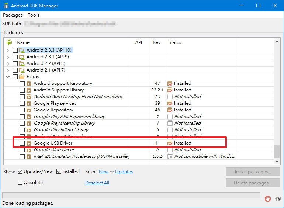
Task: Select the Google Play services row text
Action: pyautogui.click(x=55, y=103)
